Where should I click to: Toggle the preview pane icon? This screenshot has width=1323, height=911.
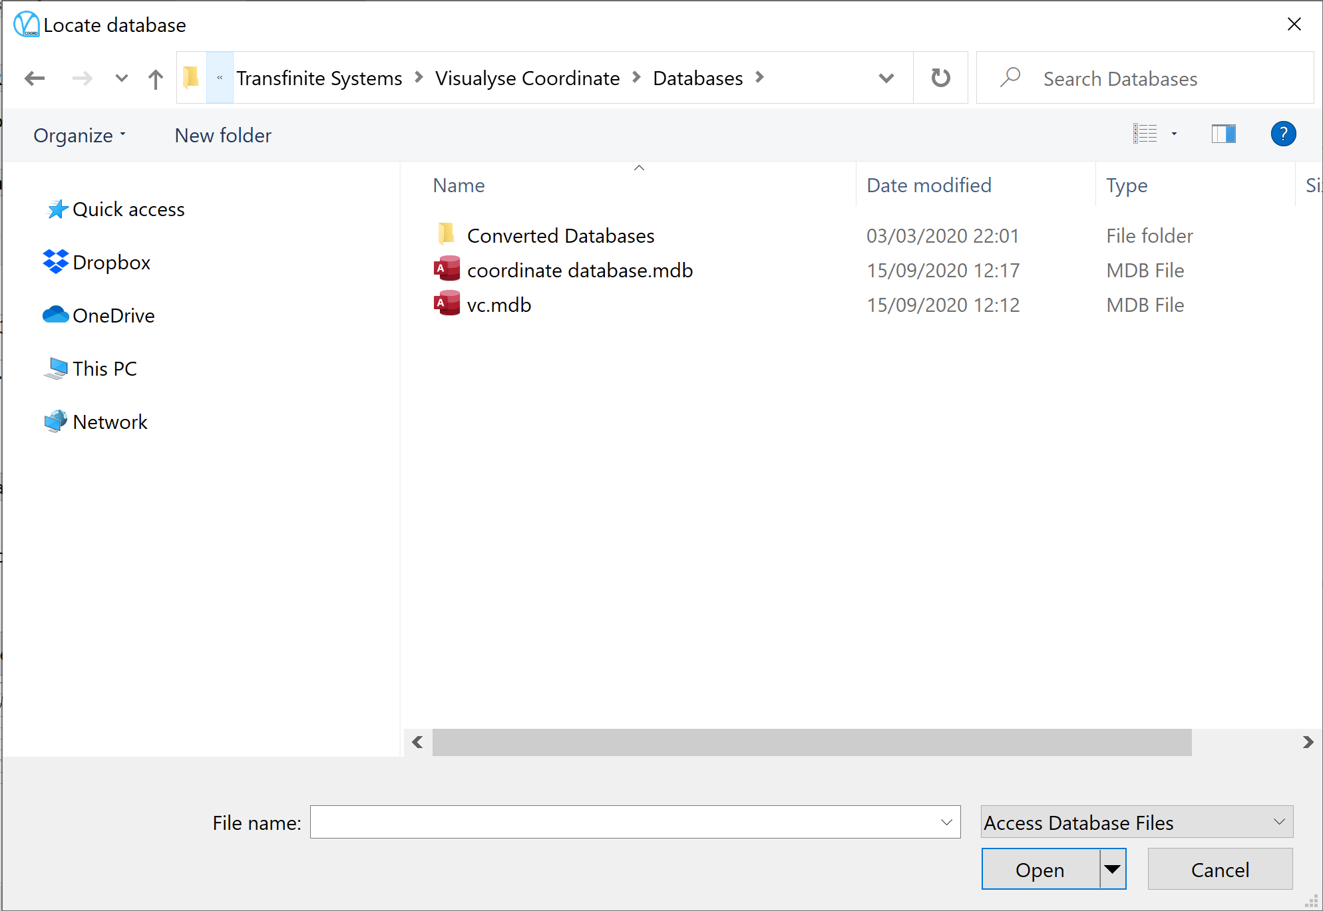pos(1227,134)
